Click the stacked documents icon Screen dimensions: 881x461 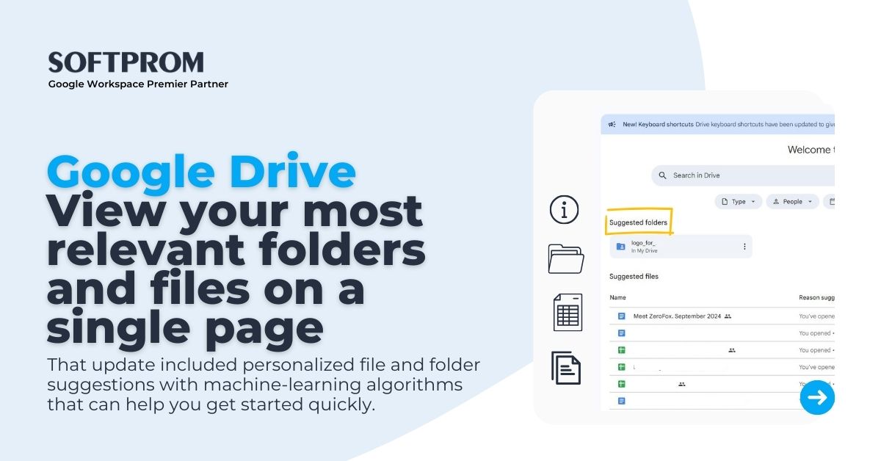pyautogui.click(x=566, y=368)
